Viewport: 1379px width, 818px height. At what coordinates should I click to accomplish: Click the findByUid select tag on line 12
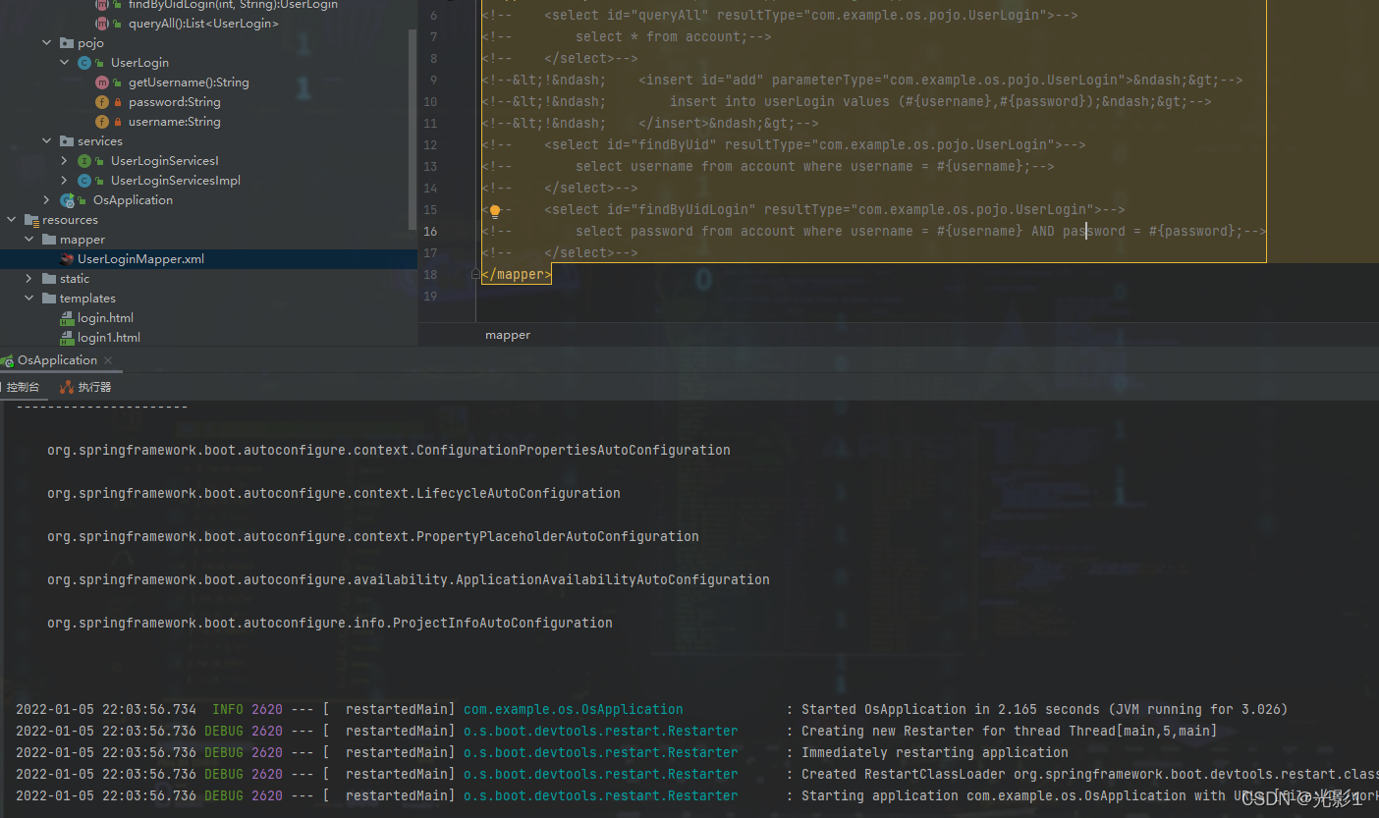800,145
